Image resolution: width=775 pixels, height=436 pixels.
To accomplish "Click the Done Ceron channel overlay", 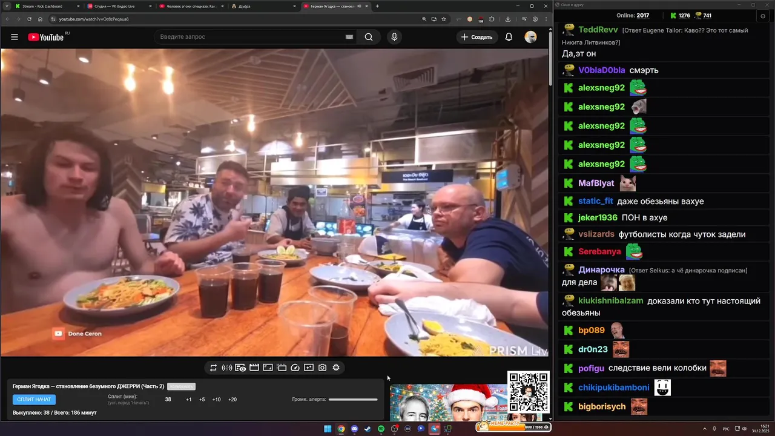I will [77, 334].
